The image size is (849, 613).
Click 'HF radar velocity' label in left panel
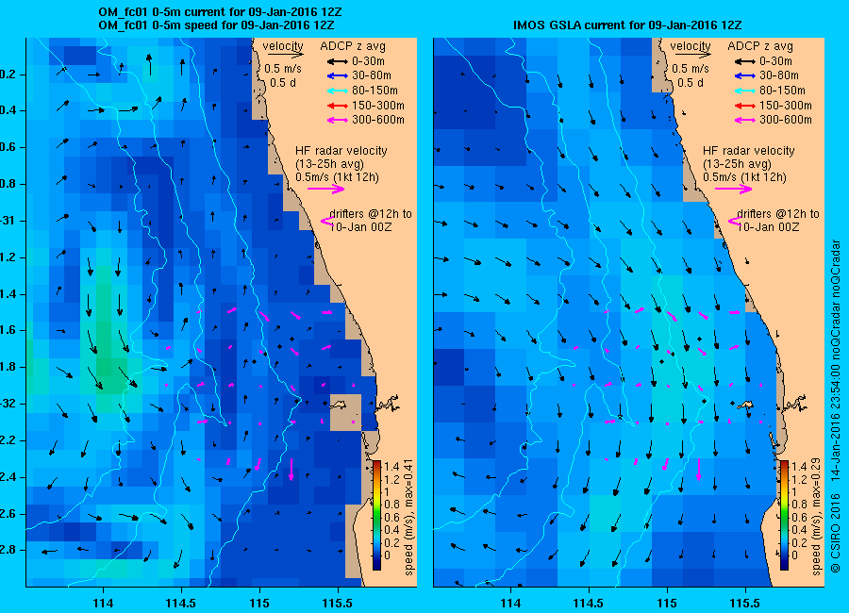click(341, 151)
